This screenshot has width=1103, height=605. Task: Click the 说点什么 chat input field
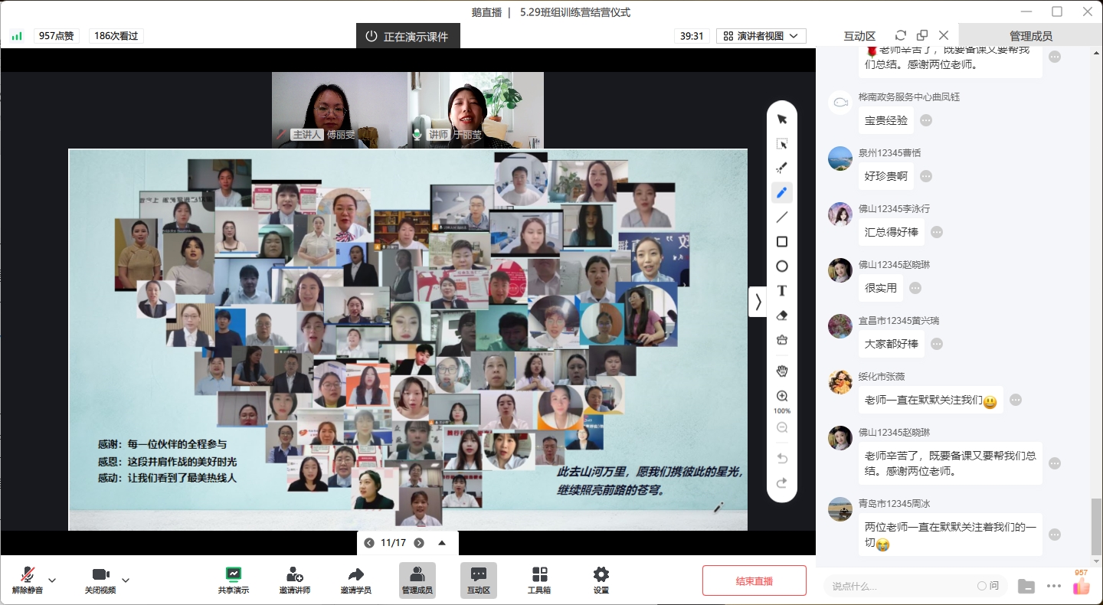coord(896,586)
